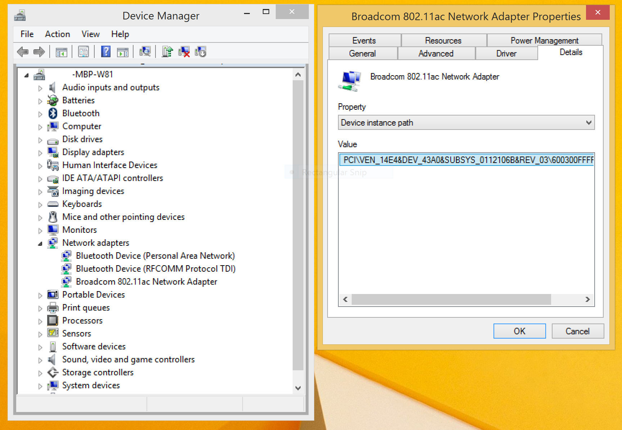Click the Sensors category icon

coord(53,334)
